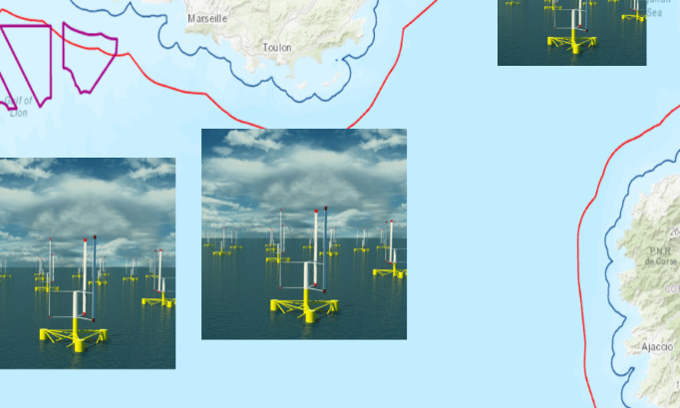Select the right purple zone polygon
This screenshot has width=680, height=408.
[89, 58]
